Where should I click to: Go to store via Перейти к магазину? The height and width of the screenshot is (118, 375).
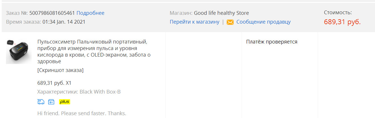194,22
